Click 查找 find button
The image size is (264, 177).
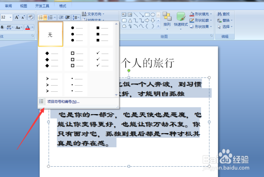[224, 14]
